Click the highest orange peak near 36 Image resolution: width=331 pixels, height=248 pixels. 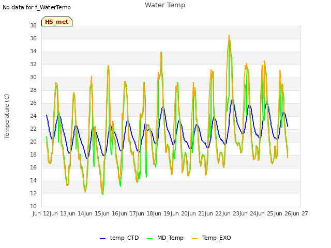click(x=229, y=36)
